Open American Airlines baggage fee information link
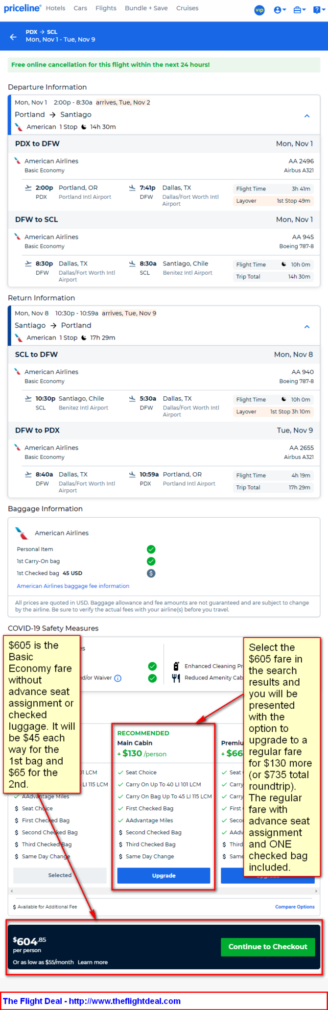The height and width of the screenshot is (1010, 328). 73,586
